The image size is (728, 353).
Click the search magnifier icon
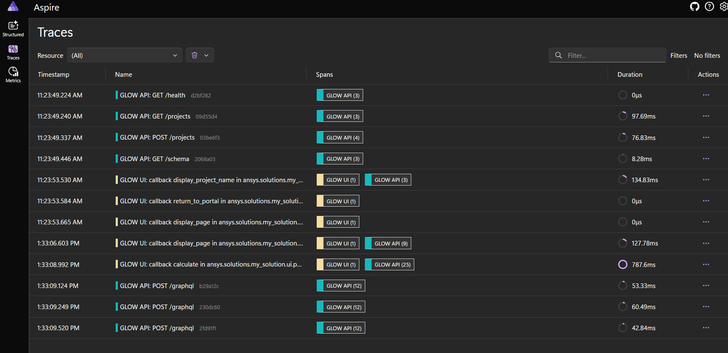click(x=558, y=55)
